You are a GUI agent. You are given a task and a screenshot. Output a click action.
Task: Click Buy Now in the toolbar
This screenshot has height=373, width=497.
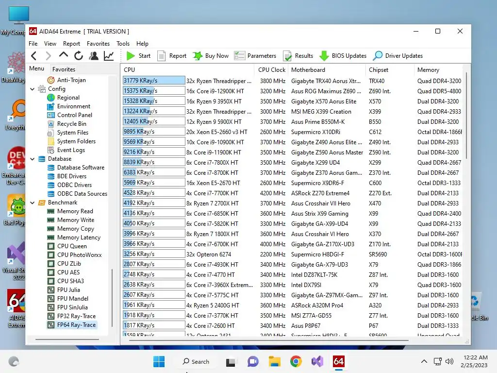click(211, 56)
